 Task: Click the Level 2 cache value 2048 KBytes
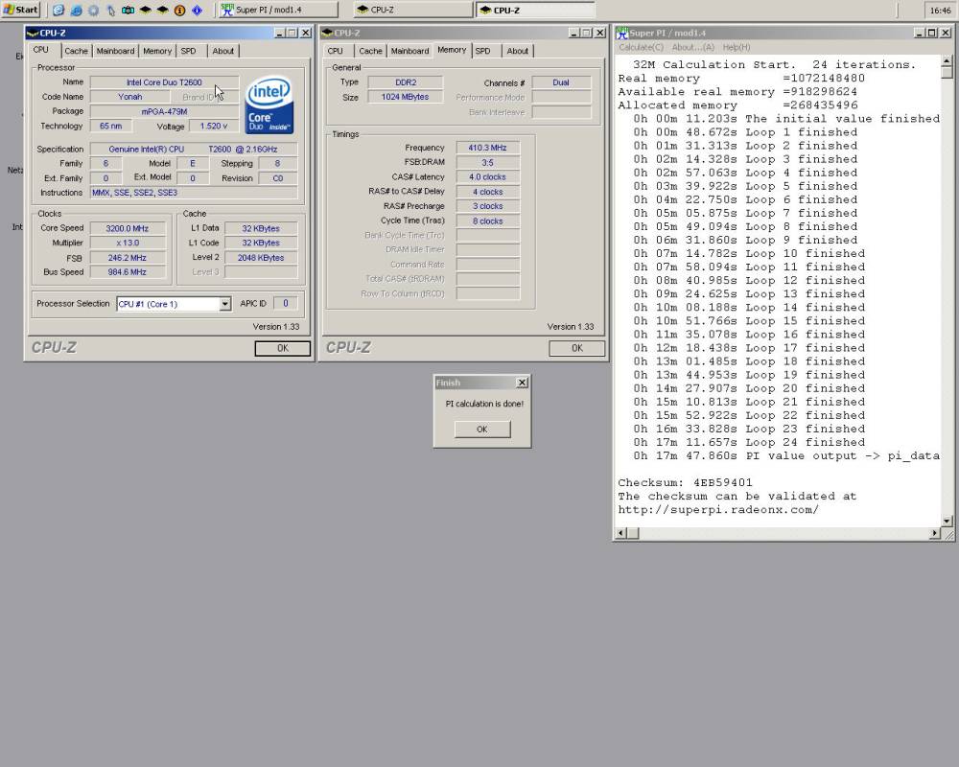click(261, 258)
